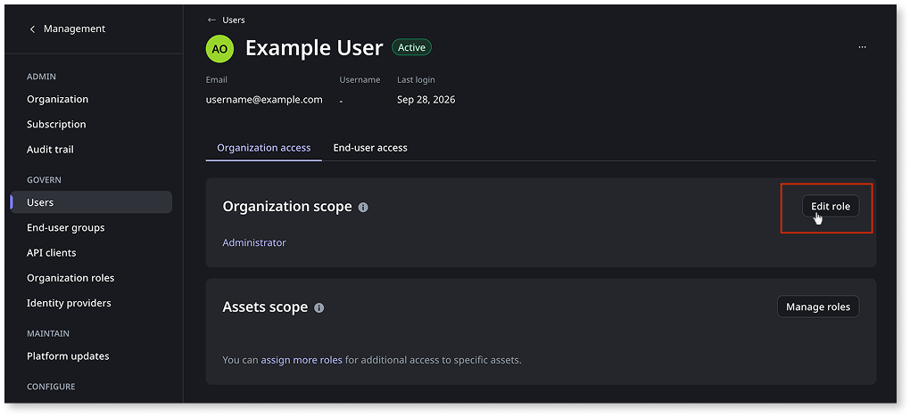Click the info icon beside Organization scope

tap(363, 207)
